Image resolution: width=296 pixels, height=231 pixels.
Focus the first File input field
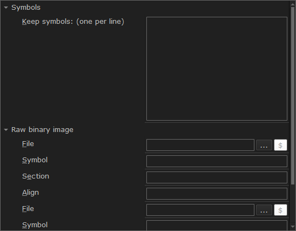pyautogui.click(x=200, y=145)
